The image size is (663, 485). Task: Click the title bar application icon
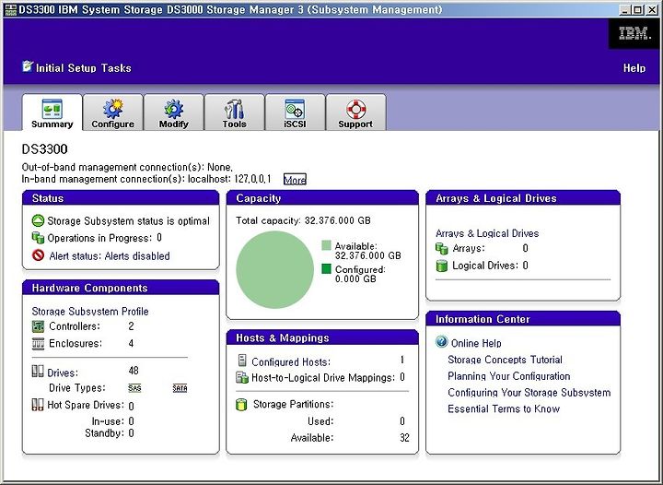10,10
